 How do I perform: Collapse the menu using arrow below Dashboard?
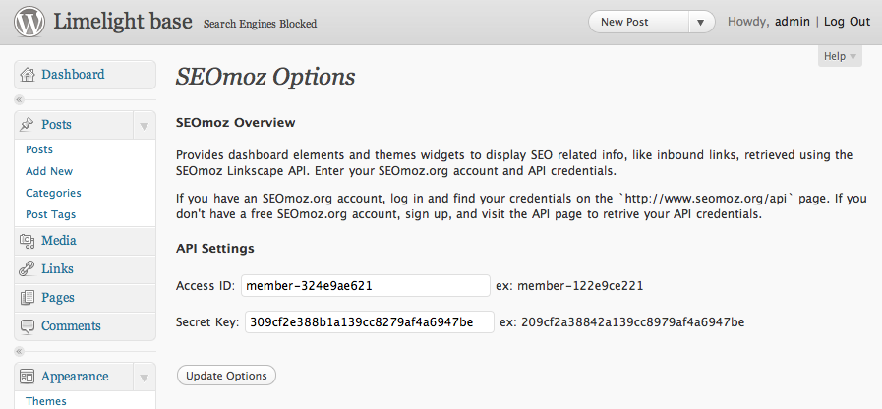coord(19,100)
